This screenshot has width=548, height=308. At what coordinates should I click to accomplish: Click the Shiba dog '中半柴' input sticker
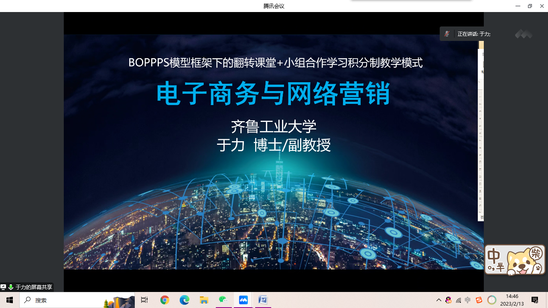coord(516,260)
